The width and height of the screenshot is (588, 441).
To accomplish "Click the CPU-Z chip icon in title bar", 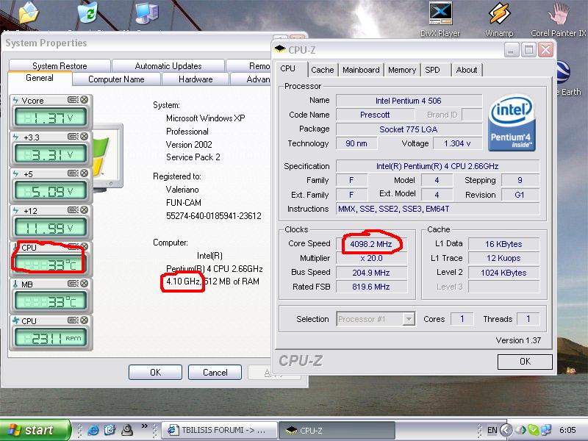I will (280, 49).
